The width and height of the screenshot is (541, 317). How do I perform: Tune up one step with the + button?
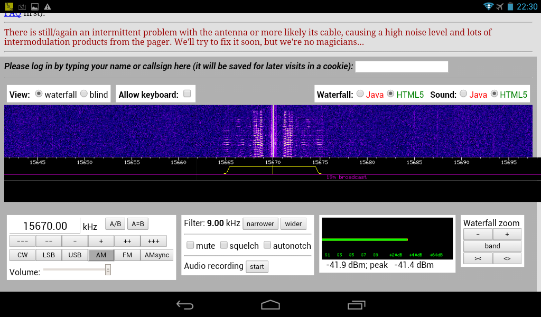click(101, 241)
